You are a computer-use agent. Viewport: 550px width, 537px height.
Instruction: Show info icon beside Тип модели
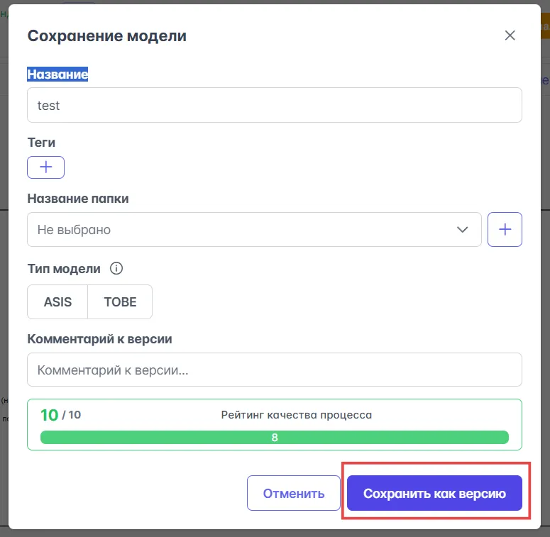(117, 269)
